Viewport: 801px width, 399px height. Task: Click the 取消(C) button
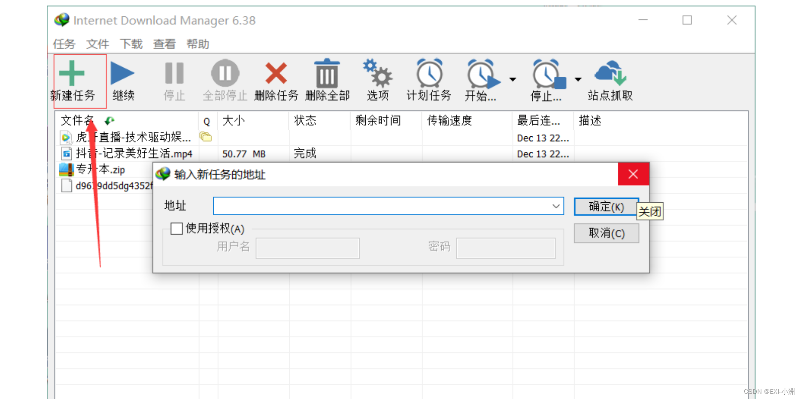607,233
